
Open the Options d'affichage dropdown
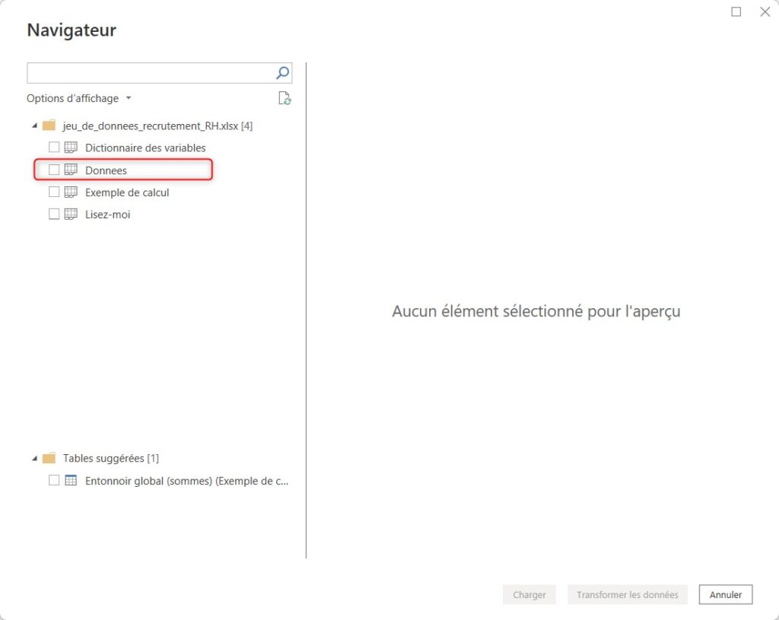(79, 98)
